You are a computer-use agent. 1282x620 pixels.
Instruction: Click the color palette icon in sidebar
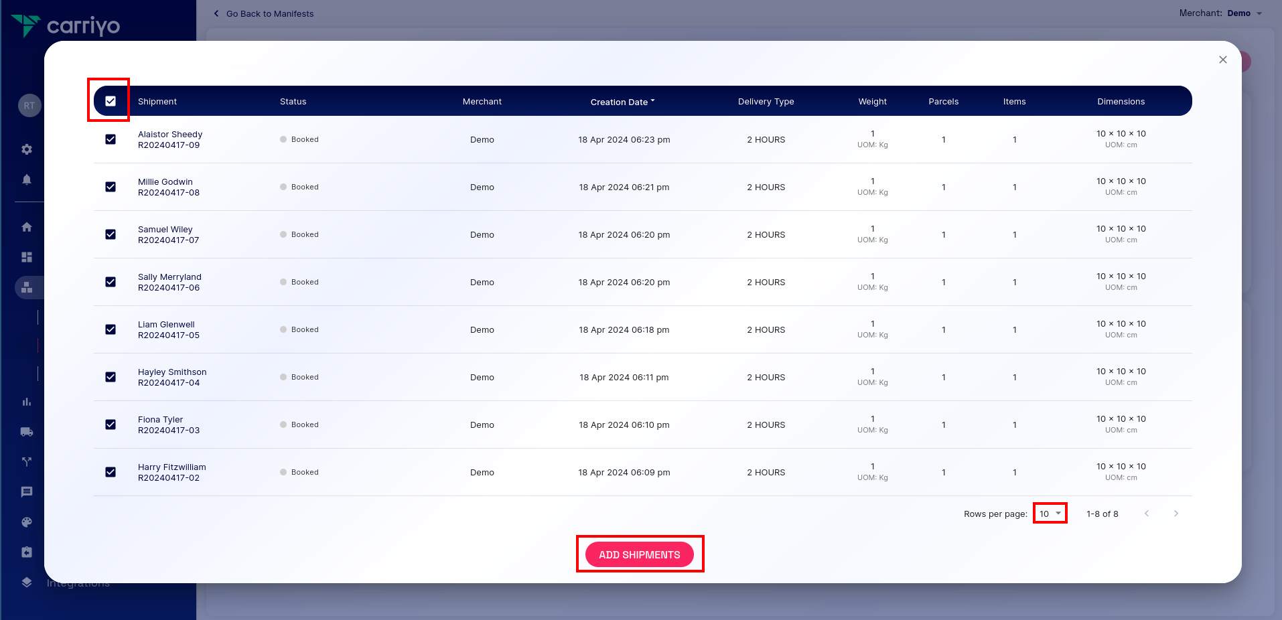[x=27, y=522]
